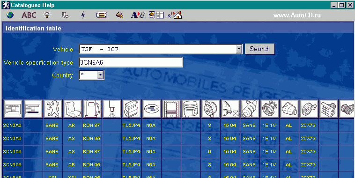Open the Catalogues Help menu title
The width and height of the screenshot is (355, 178).
(33, 5)
